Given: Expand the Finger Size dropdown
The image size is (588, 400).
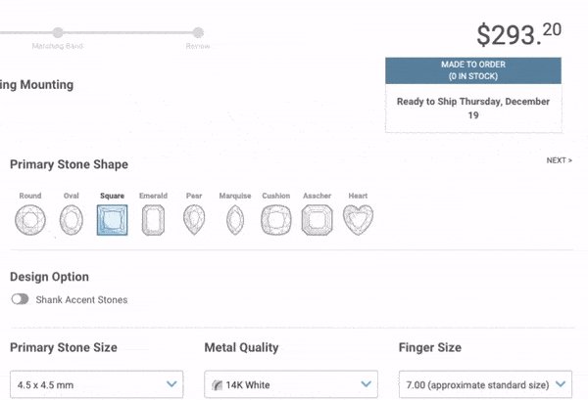Looking at the screenshot, I should [x=485, y=384].
